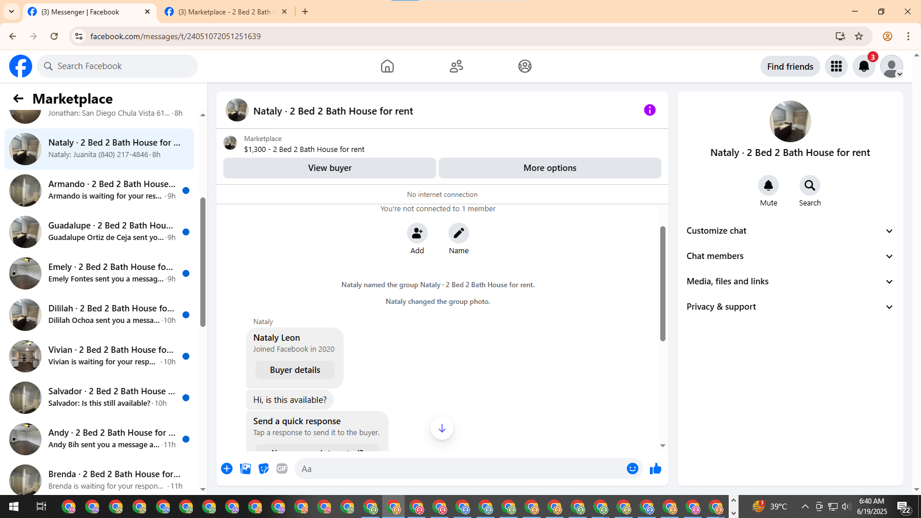Open the Andy conversation
The width and height of the screenshot is (921, 518).
(99, 439)
